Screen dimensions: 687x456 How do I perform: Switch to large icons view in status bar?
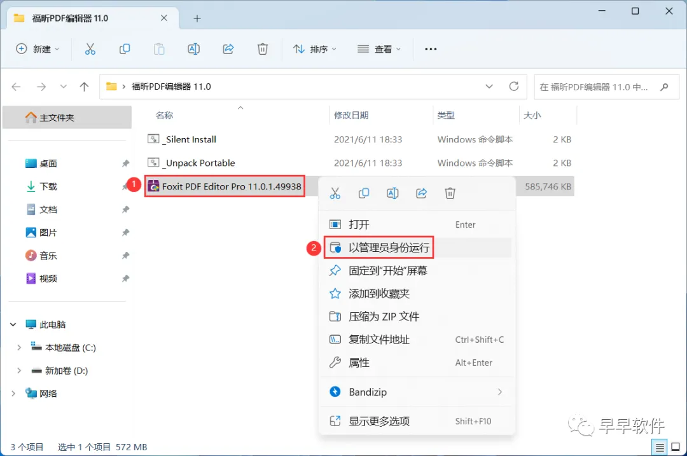(676, 447)
